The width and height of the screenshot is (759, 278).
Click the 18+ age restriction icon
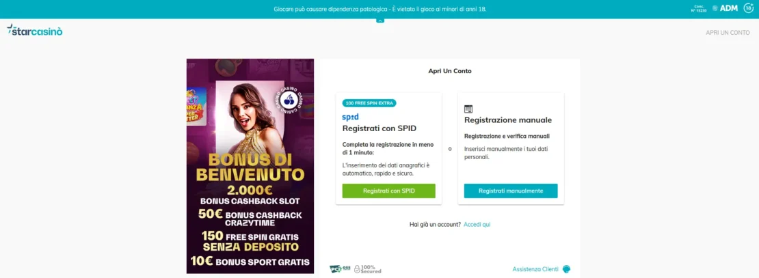(748, 8)
